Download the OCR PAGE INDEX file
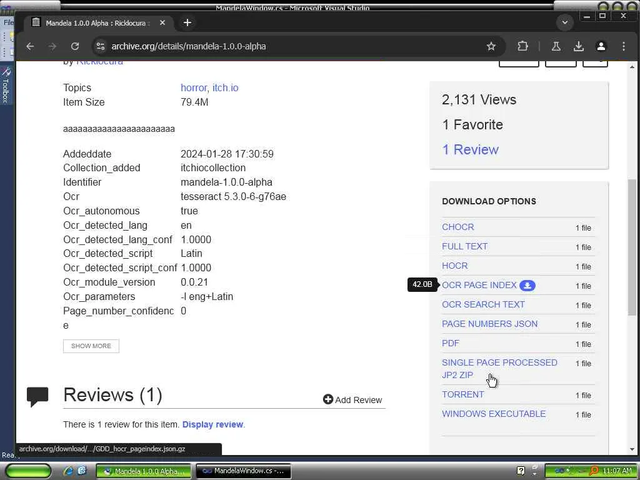This screenshot has height=480, width=640. [x=479, y=285]
